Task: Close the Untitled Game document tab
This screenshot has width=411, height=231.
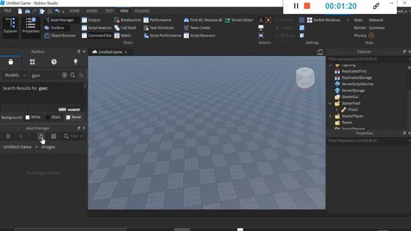Action: [126, 52]
